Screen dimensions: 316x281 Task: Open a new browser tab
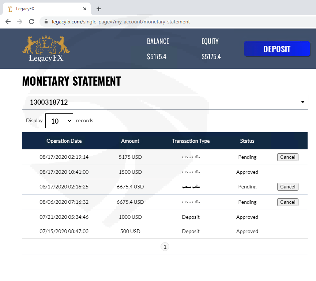(99, 9)
